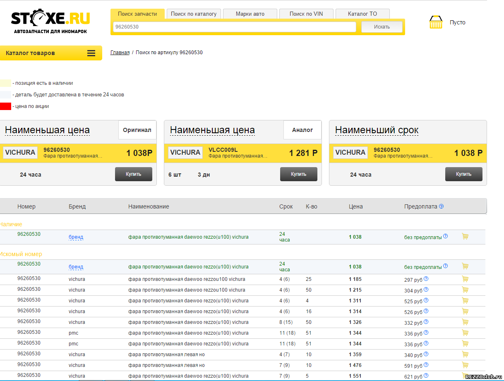Click VICHURA brand badge in Аналог card
504x381 pixels.
[x=185, y=152]
